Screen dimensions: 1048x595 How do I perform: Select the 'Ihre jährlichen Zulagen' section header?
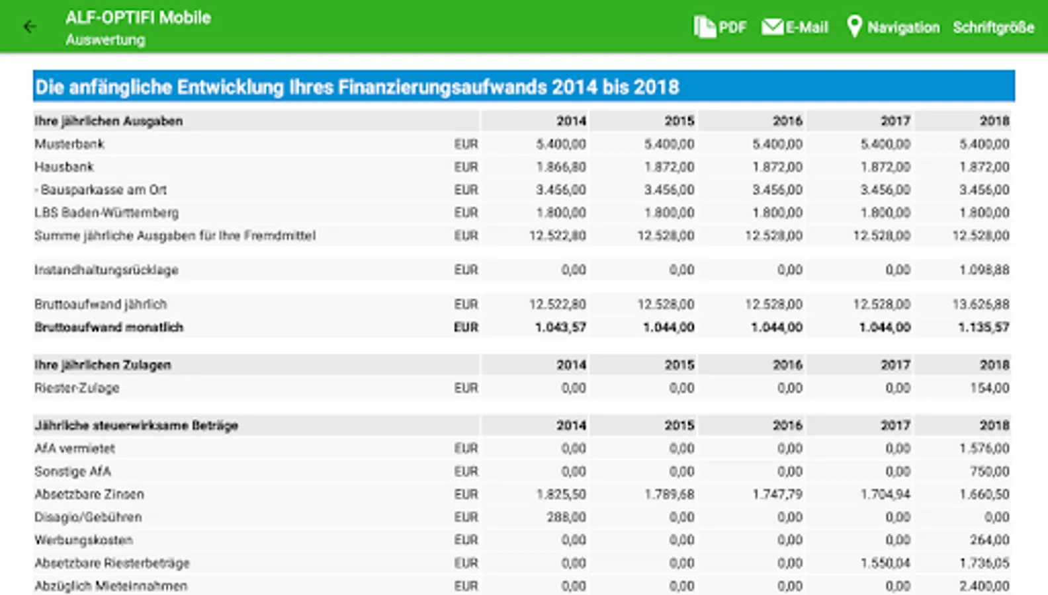pyautogui.click(x=103, y=365)
